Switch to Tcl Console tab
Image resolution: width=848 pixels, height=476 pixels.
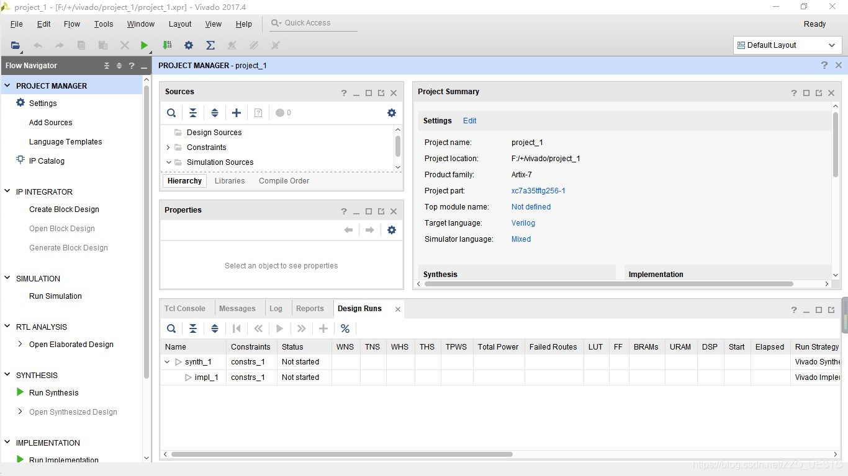pos(185,309)
